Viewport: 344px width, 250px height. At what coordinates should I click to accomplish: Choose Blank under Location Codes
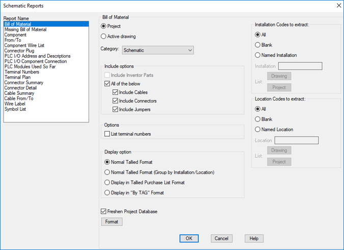(x=257, y=119)
